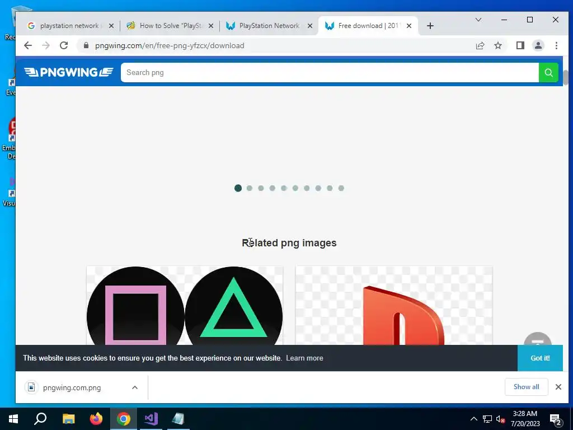Click the site lock icon in address bar
The image size is (573, 430).
point(86,45)
